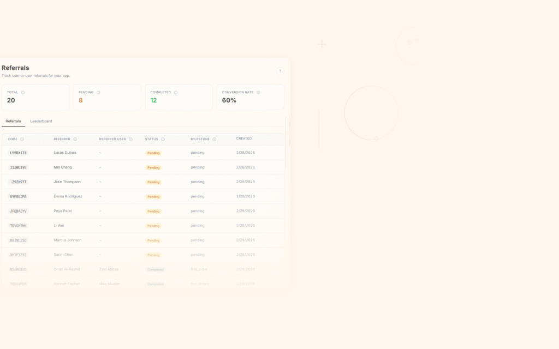Click info icon beside REFERRED USER header
Viewport: 559px width, 349px height.
[x=130, y=139]
